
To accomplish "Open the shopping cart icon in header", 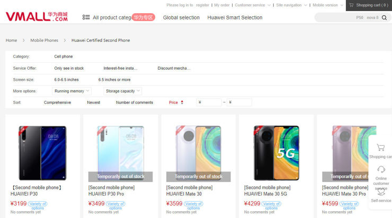I will click(351, 5).
